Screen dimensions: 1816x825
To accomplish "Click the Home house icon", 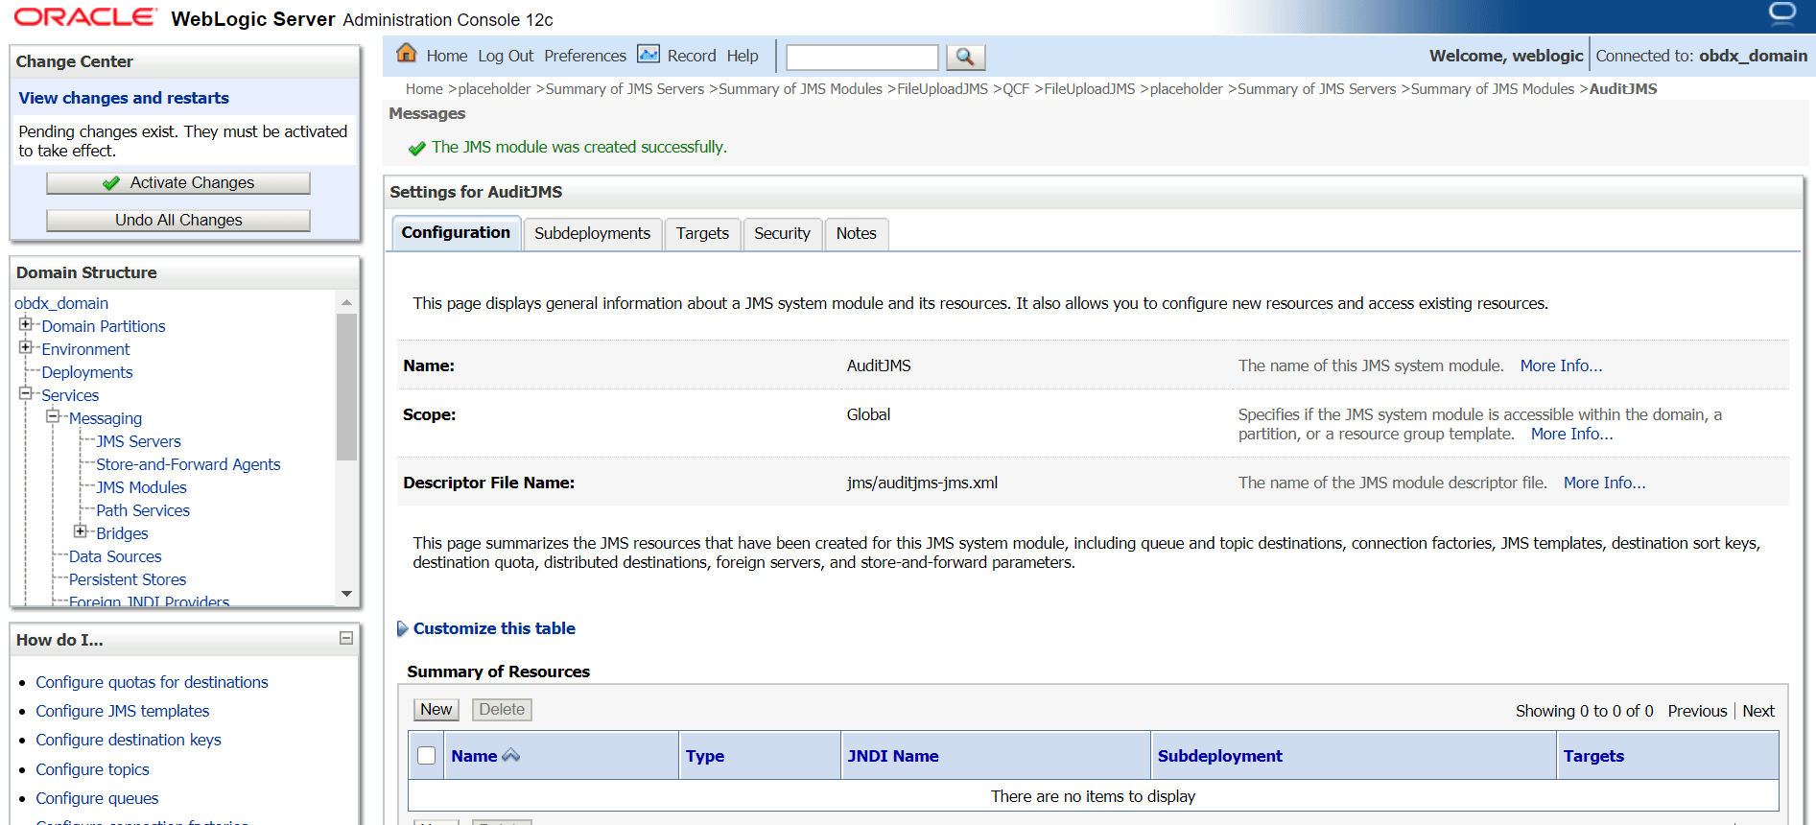I will [x=407, y=53].
